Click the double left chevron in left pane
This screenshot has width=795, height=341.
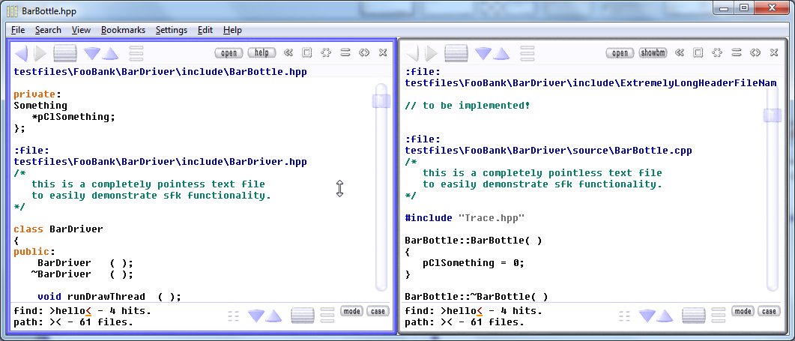288,52
